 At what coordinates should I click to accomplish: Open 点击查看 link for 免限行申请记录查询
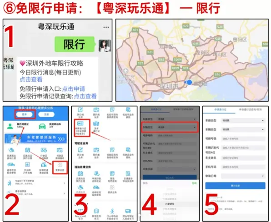[85, 96]
